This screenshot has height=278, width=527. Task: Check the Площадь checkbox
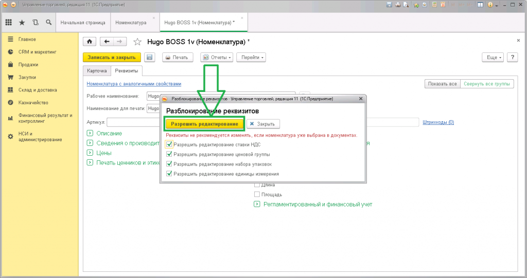[x=257, y=194]
